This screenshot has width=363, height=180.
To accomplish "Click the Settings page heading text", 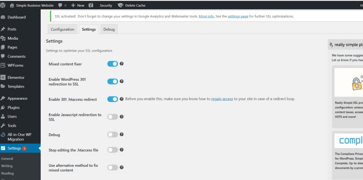I will [x=54, y=41].
